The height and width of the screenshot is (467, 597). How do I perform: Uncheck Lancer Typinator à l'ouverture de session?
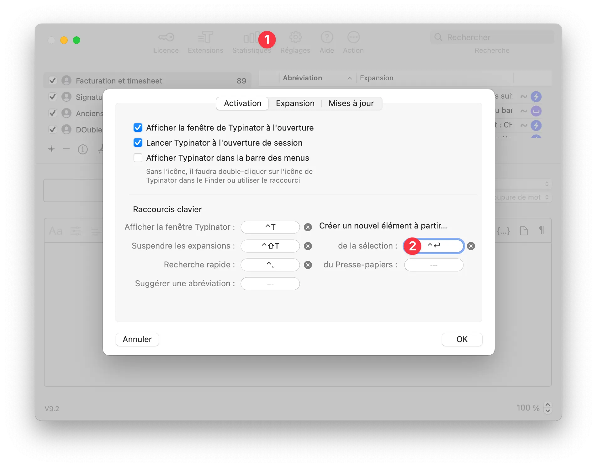138,142
